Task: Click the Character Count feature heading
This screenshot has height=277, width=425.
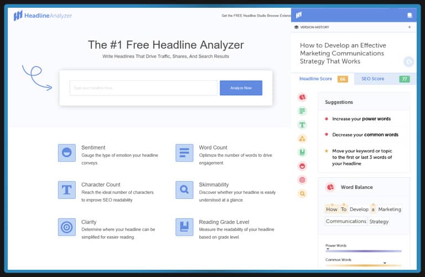Action: [x=101, y=184]
